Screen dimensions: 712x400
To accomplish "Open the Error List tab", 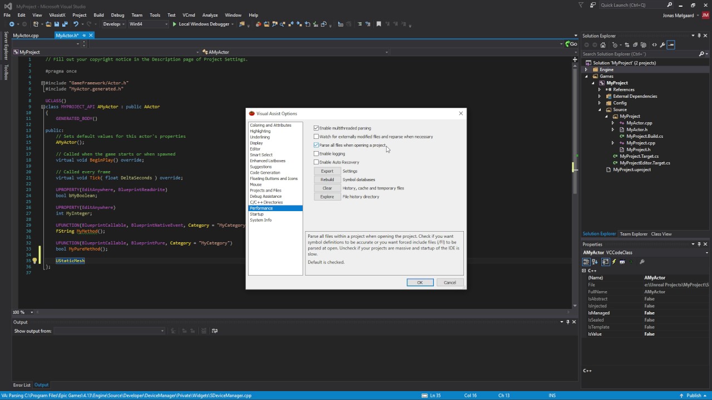I will pyautogui.click(x=22, y=385).
